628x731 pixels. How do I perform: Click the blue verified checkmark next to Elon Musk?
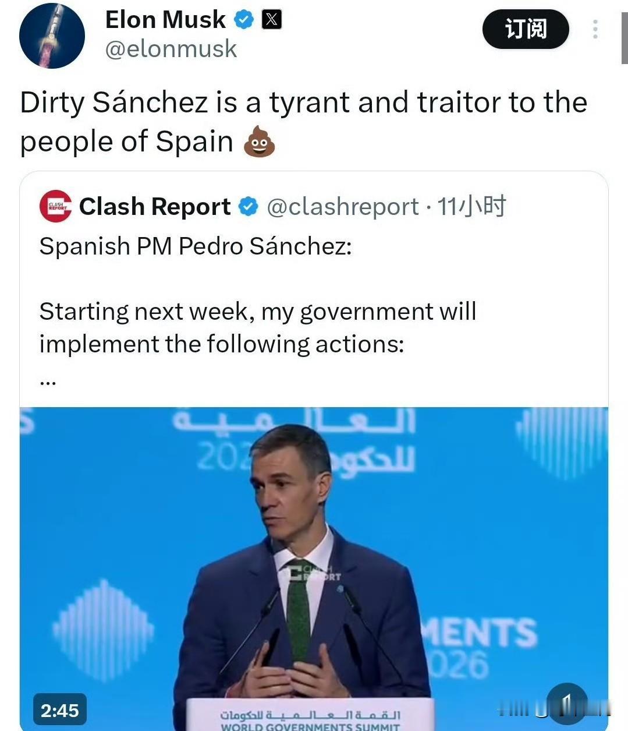tap(244, 18)
